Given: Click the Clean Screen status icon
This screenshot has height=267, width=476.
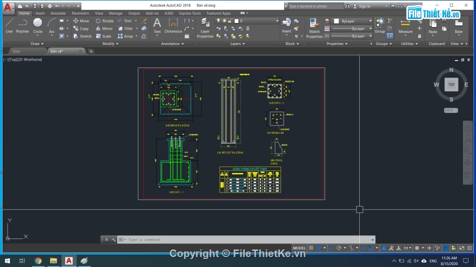Looking at the screenshot, I should [x=462, y=248].
